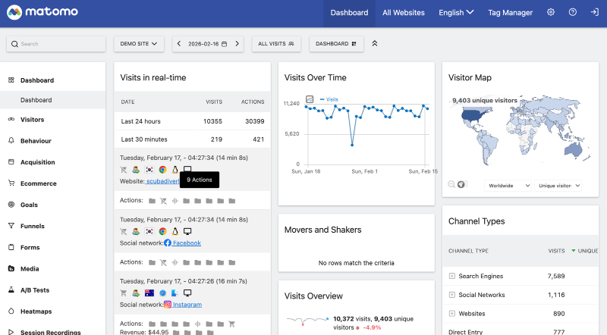Open the Demo Site selector dropdown
This screenshot has height=335, width=607.
click(139, 44)
